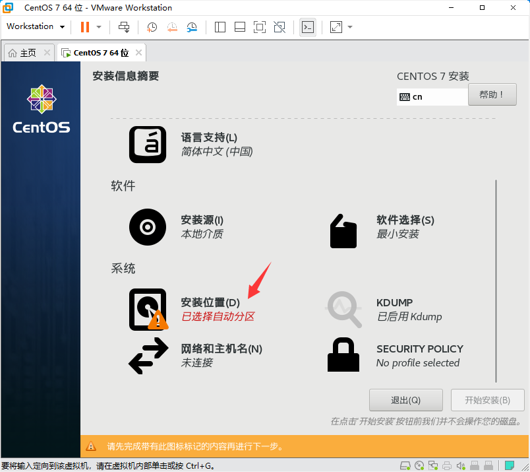
Task: Open the teal message log icon
Action: [510, 465]
